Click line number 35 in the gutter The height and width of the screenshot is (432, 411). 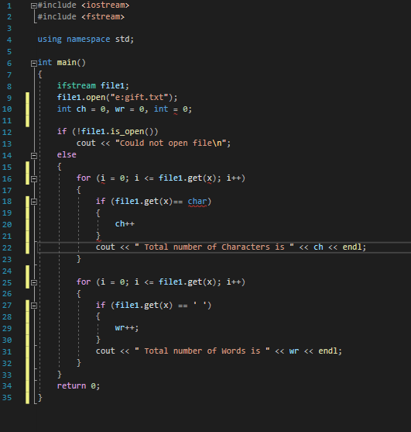tap(7, 398)
